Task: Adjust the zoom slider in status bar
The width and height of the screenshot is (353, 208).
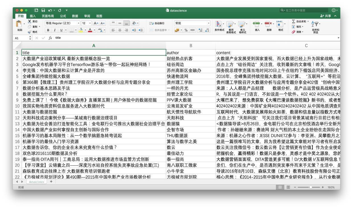Action: click(310, 187)
